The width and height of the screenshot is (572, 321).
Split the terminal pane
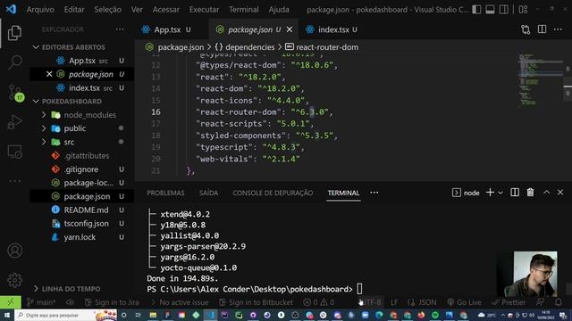coord(515,193)
